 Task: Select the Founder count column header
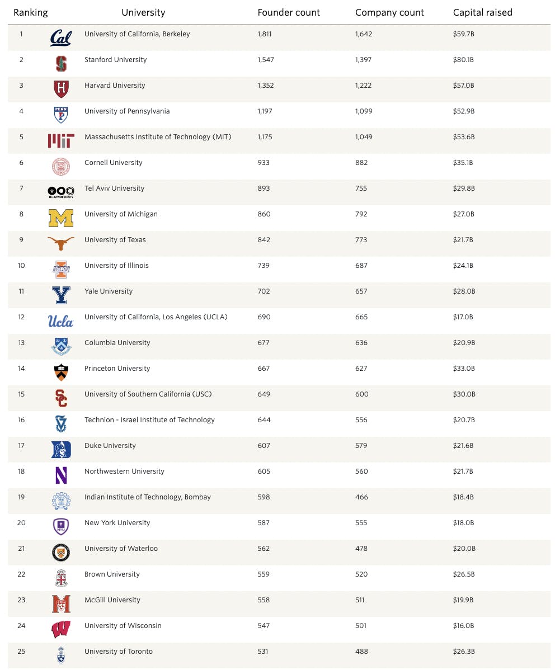289,12
